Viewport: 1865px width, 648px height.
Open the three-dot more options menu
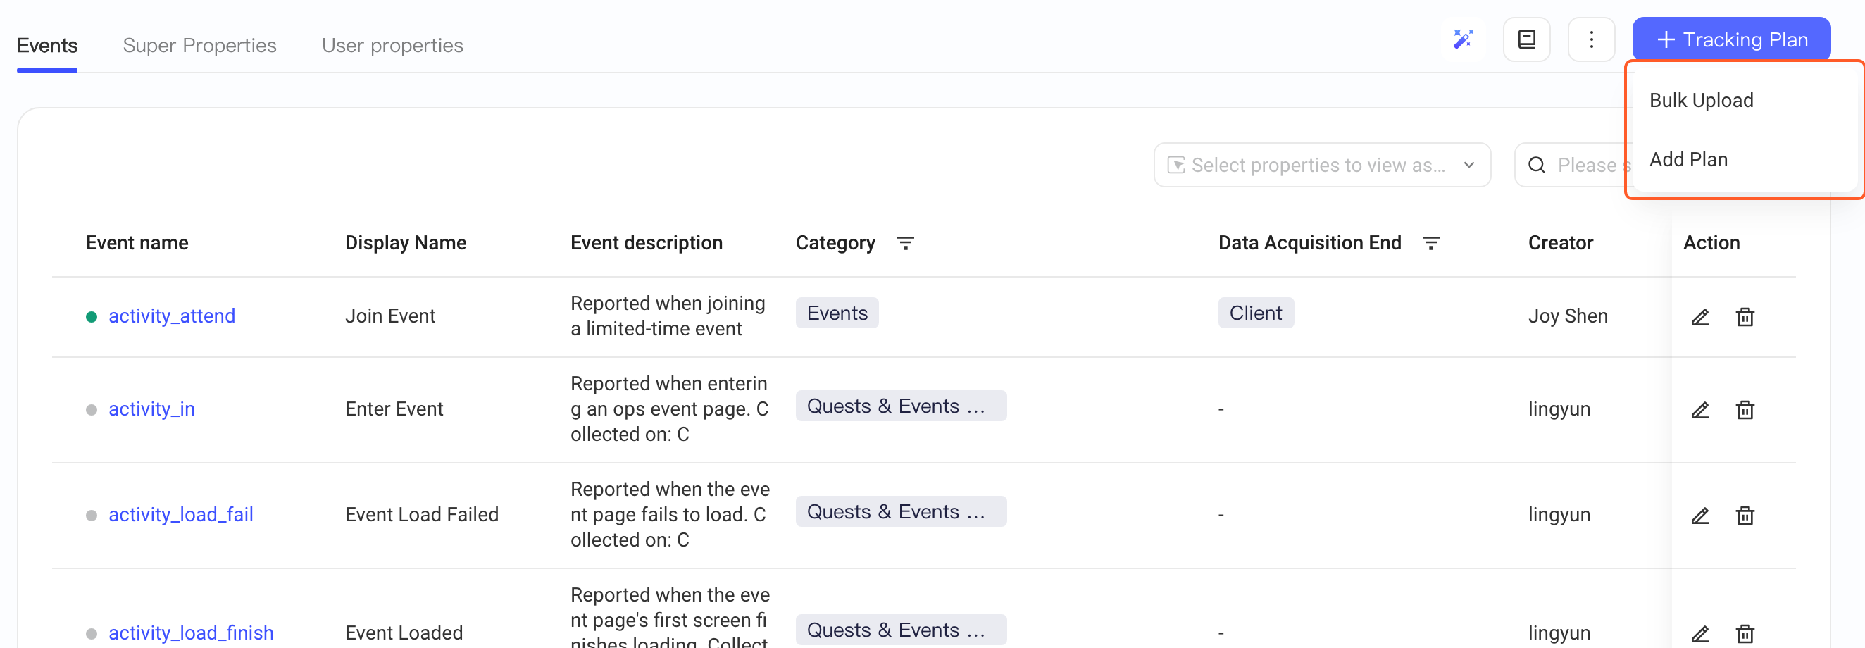[1590, 39]
